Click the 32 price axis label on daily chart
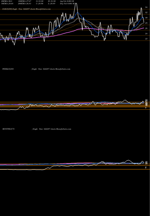 [146, 12]
